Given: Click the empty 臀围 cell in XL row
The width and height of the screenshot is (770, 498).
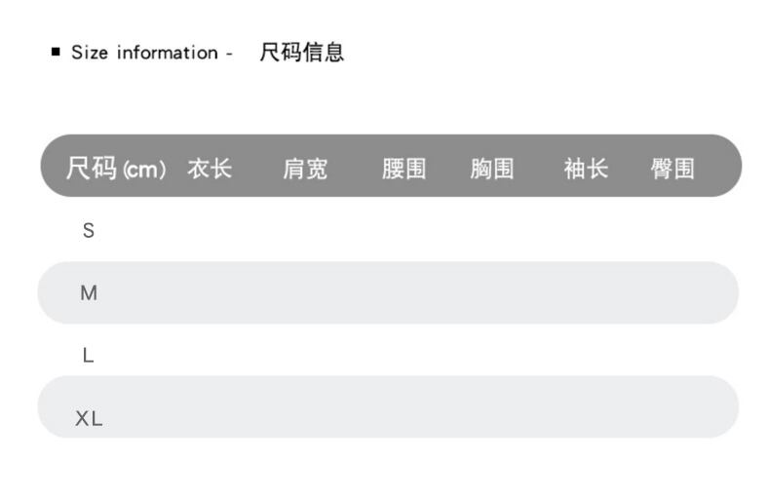Looking at the screenshot, I should click(x=673, y=407).
